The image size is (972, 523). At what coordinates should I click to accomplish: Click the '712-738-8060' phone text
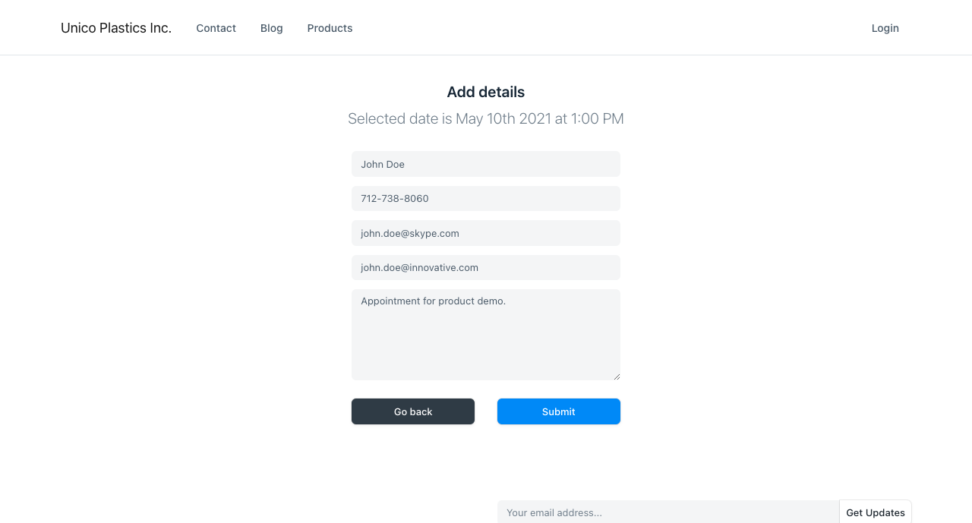click(395, 198)
